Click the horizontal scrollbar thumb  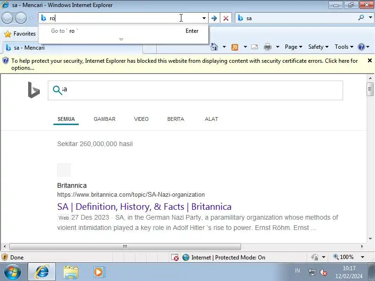tap(125, 246)
